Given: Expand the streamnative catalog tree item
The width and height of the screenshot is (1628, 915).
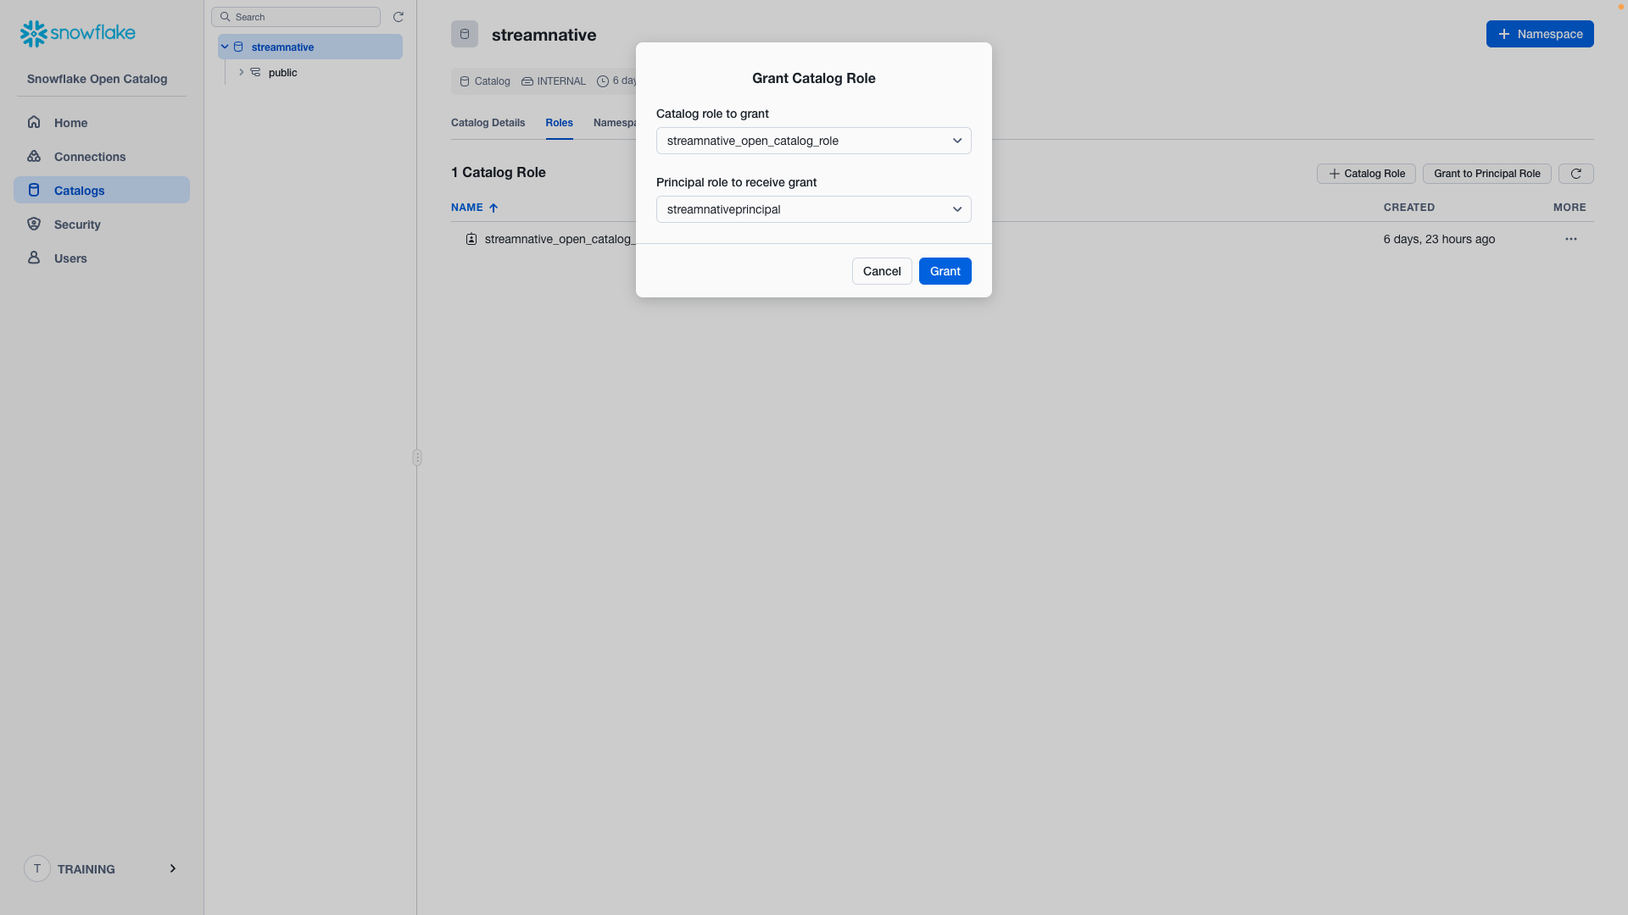Looking at the screenshot, I should point(224,47).
